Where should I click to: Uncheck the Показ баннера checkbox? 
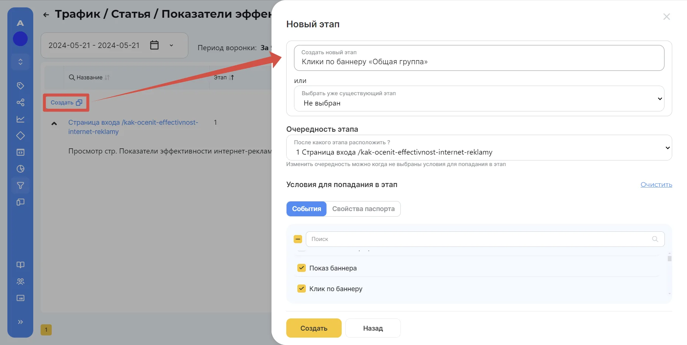click(301, 268)
